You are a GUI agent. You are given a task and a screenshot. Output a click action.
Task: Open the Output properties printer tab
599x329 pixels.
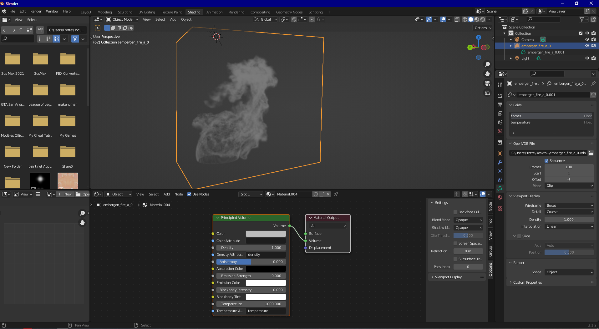[500, 104]
